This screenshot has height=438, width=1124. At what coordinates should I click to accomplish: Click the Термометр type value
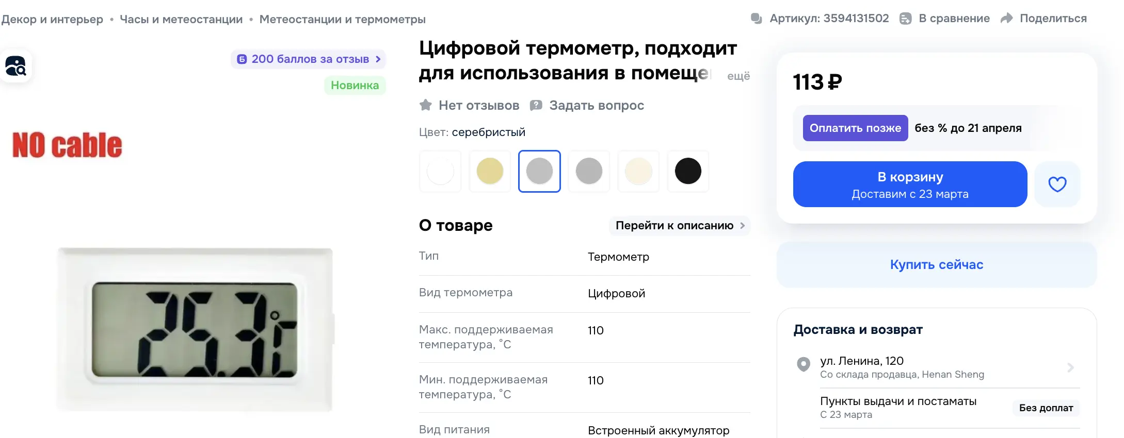(x=618, y=257)
